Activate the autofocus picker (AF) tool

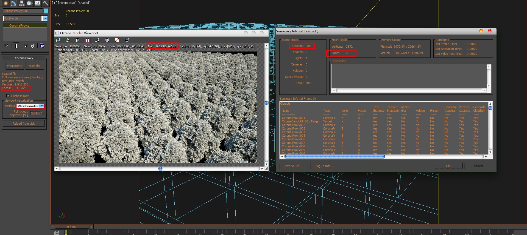97,40
